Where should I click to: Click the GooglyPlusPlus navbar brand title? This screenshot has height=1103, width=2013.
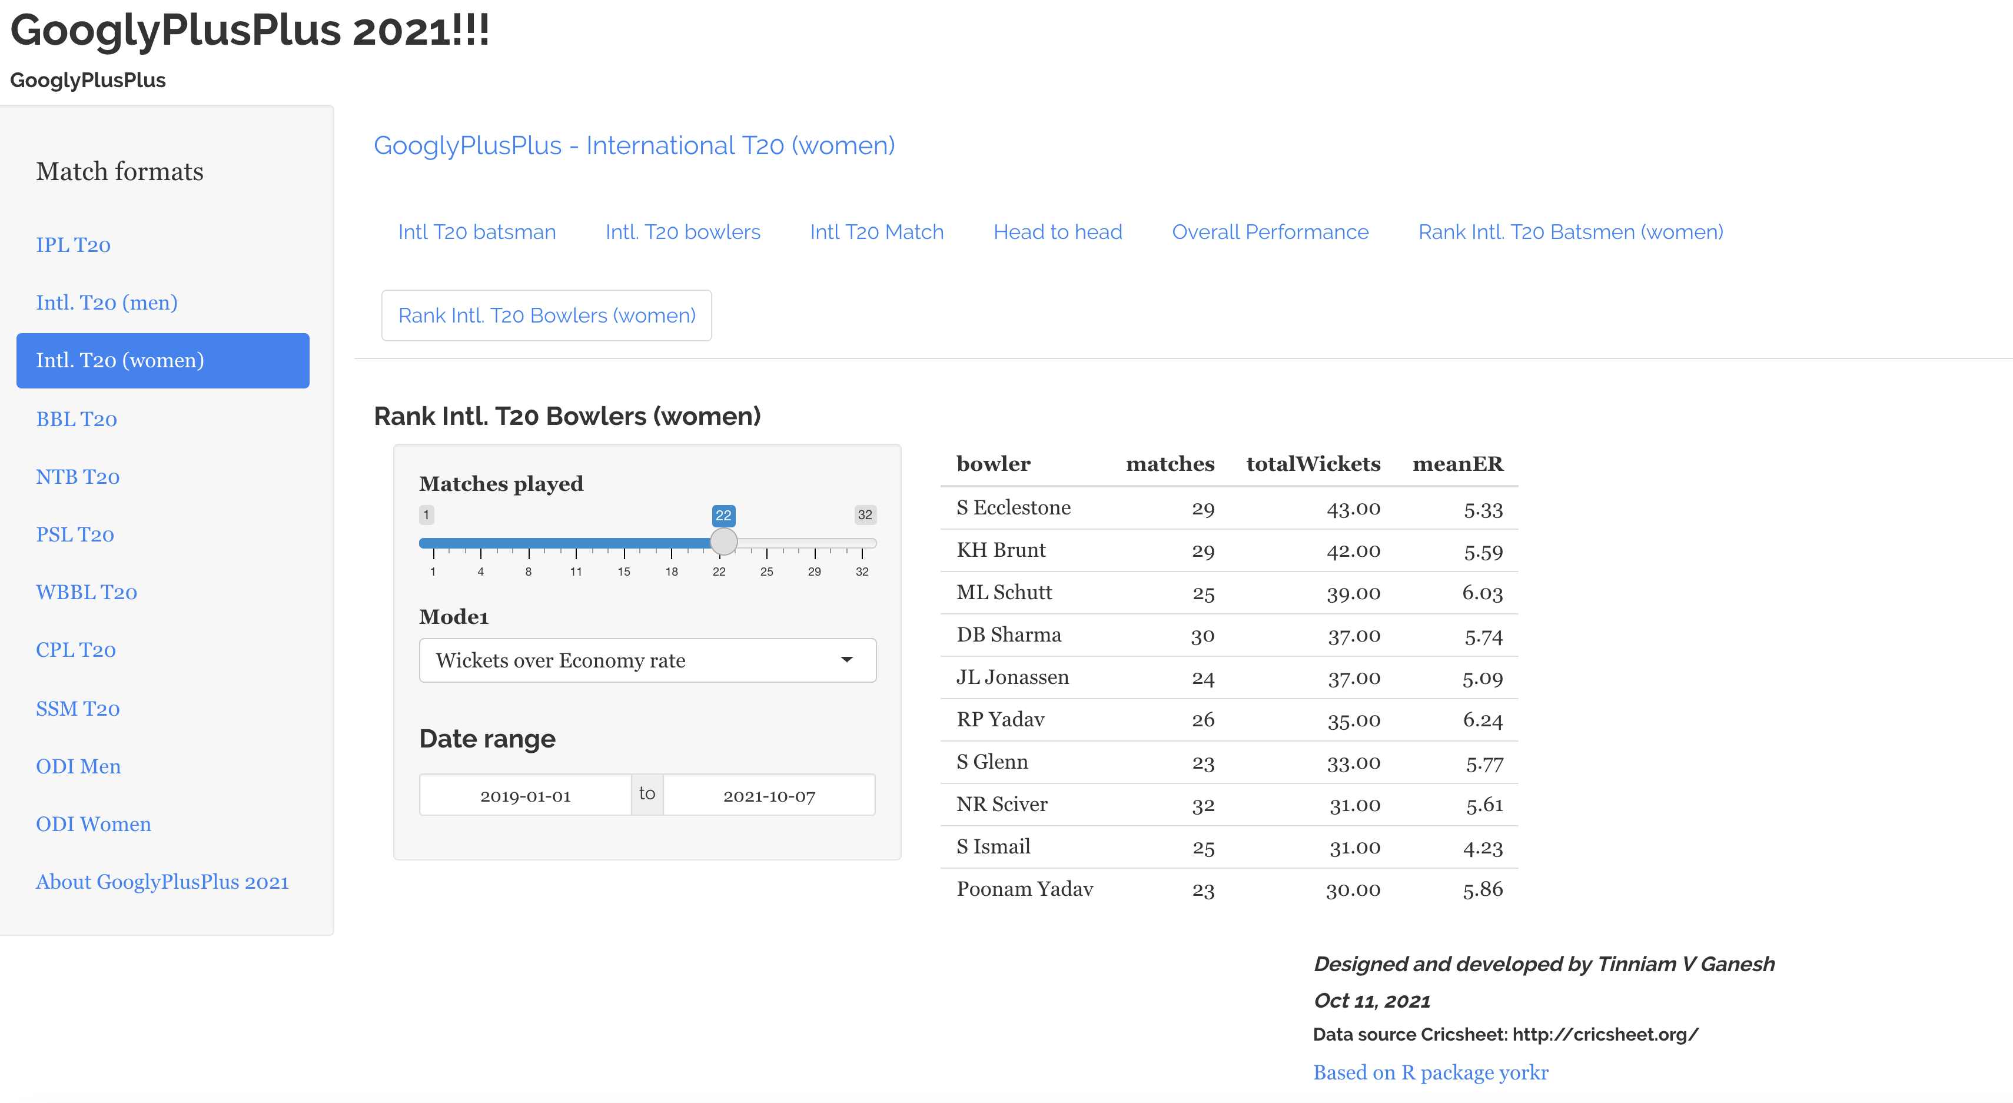88,81
